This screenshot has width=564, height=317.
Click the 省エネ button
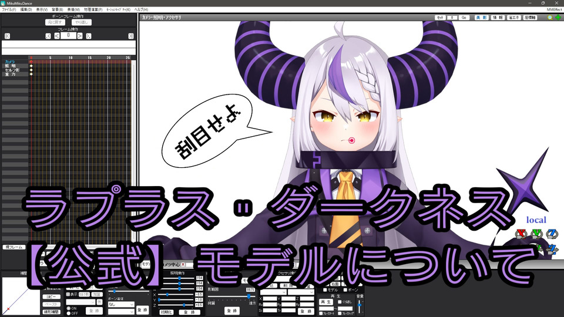pos(514,17)
